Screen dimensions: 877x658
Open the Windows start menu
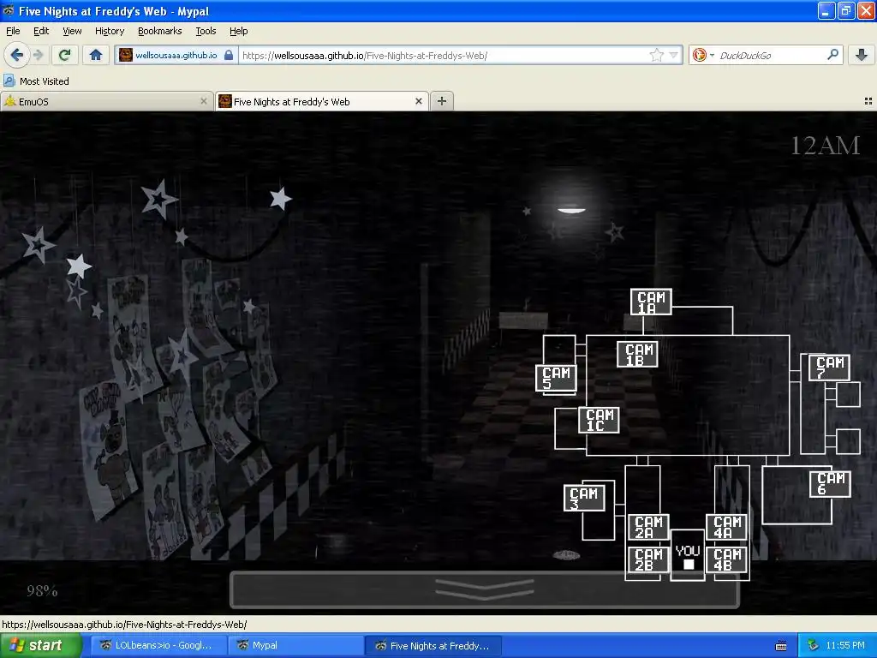click(x=41, y=646)
